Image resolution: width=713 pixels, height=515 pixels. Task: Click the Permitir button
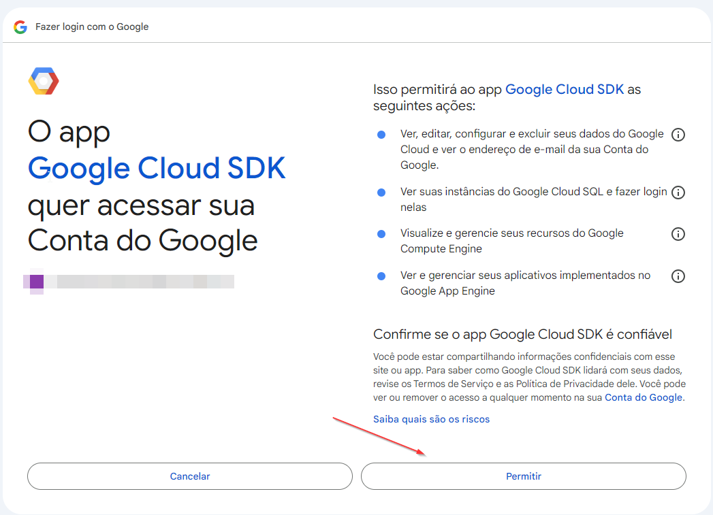pyautogui.click(x=524, y=476)
